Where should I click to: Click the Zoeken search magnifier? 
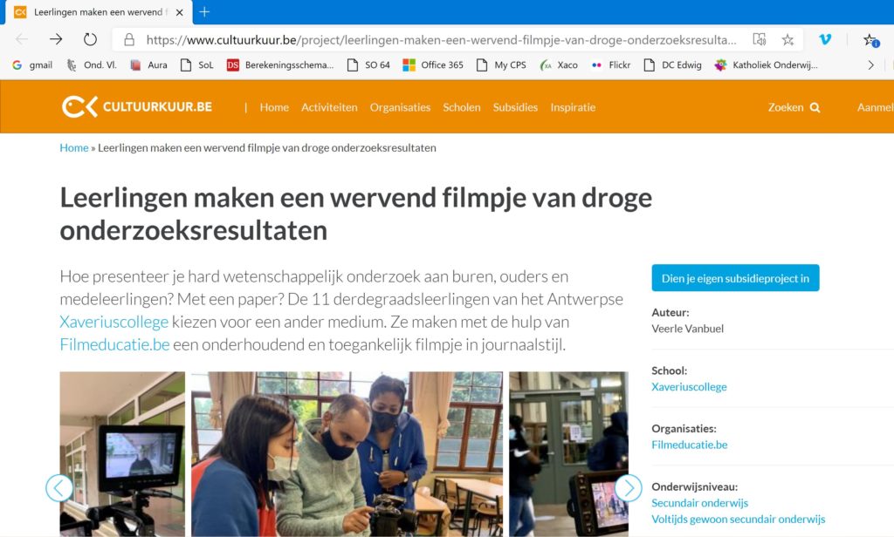click(815, 107)
